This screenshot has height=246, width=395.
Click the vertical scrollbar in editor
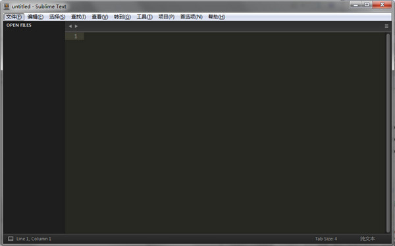click(x=388, y=133)
